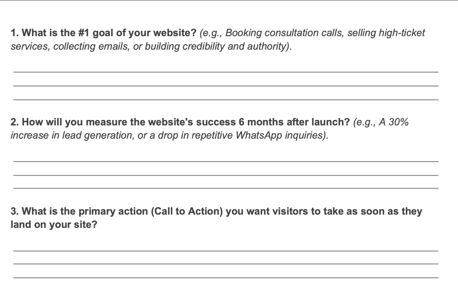Click the third answer line under question 1
This screenshot has width=458, height=295.
pos(225,99)
